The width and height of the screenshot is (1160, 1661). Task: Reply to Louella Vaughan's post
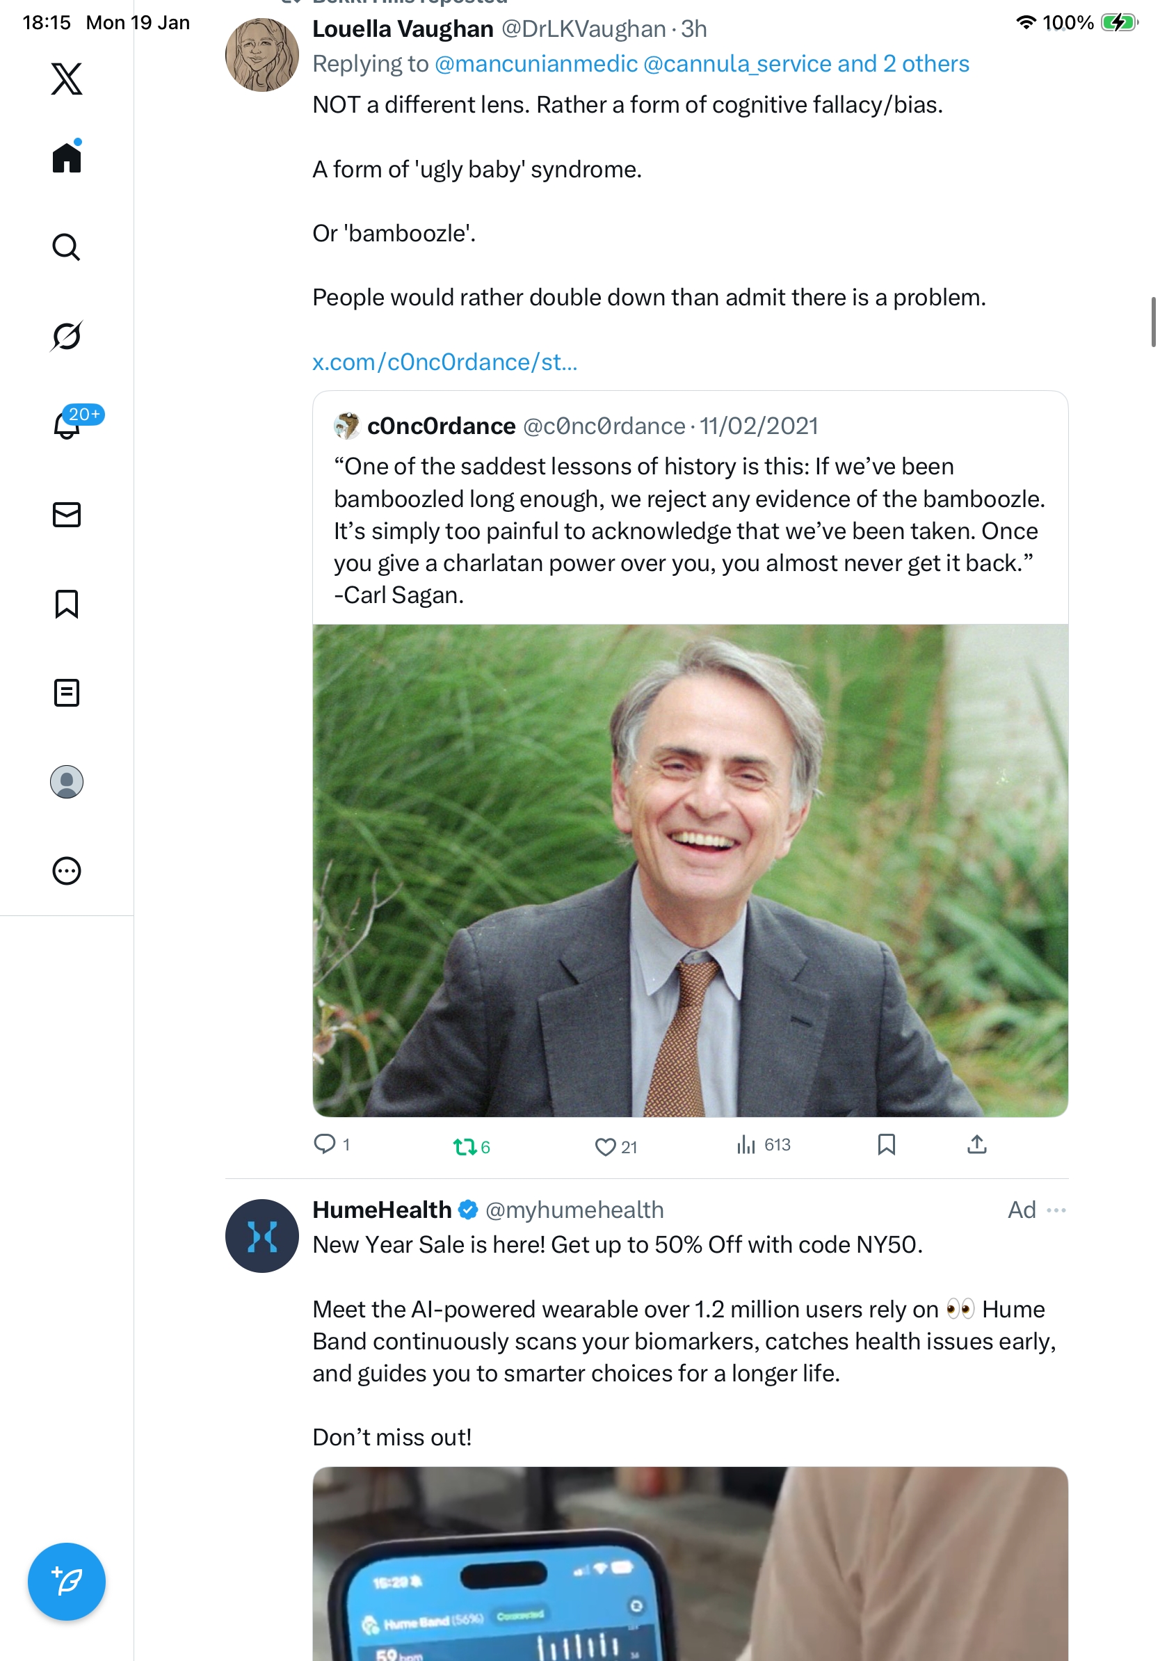pos(324,1144)
